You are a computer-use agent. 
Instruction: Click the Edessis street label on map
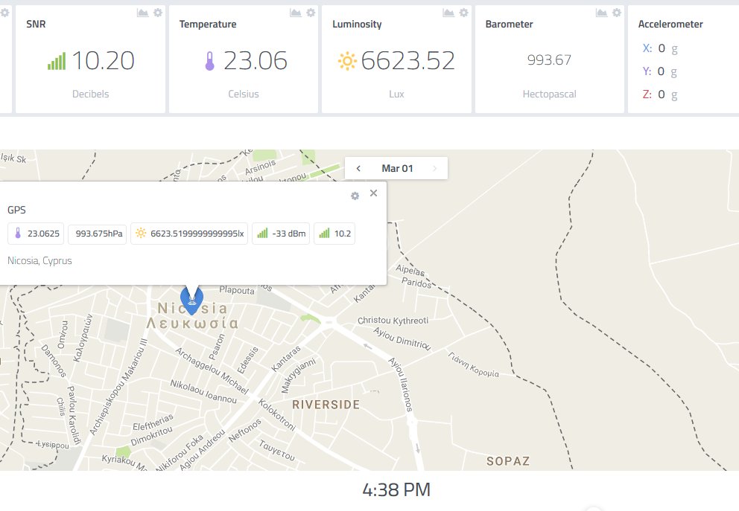[248, 360]
